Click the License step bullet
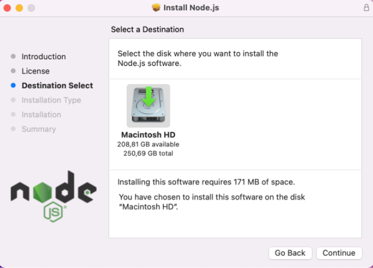Image resolution: width=373 pixels, height=268 pixels. [13, 71]
